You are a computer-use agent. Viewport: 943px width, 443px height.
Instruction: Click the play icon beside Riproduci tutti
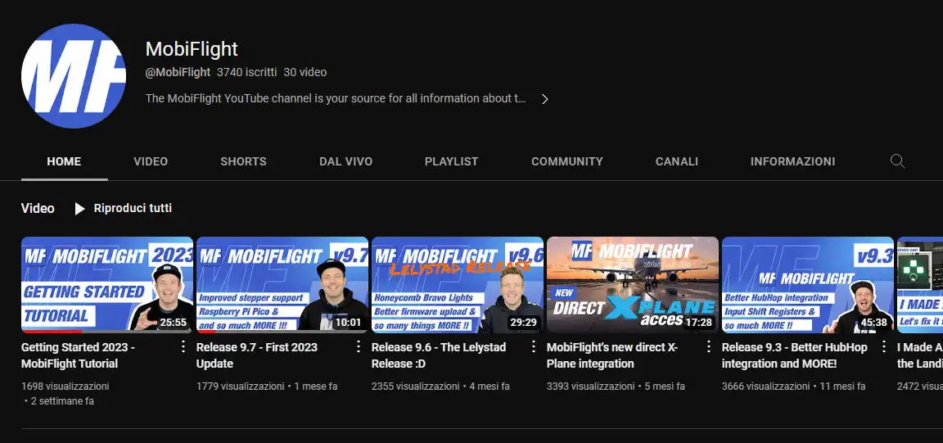pos(79,209)
